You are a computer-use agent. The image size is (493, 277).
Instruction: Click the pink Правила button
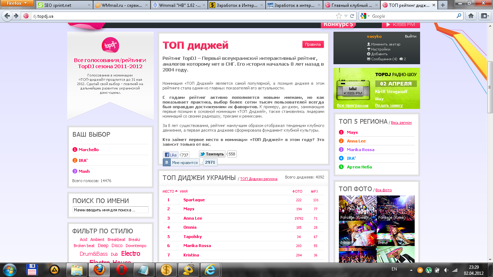pyautogui.click(x=313, y=44)
